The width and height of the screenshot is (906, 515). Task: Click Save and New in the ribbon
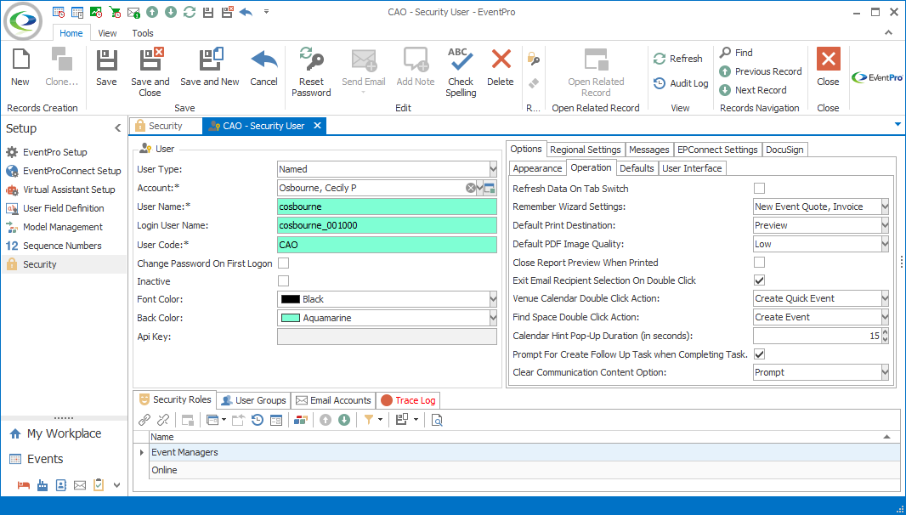(x=210, y=67)
